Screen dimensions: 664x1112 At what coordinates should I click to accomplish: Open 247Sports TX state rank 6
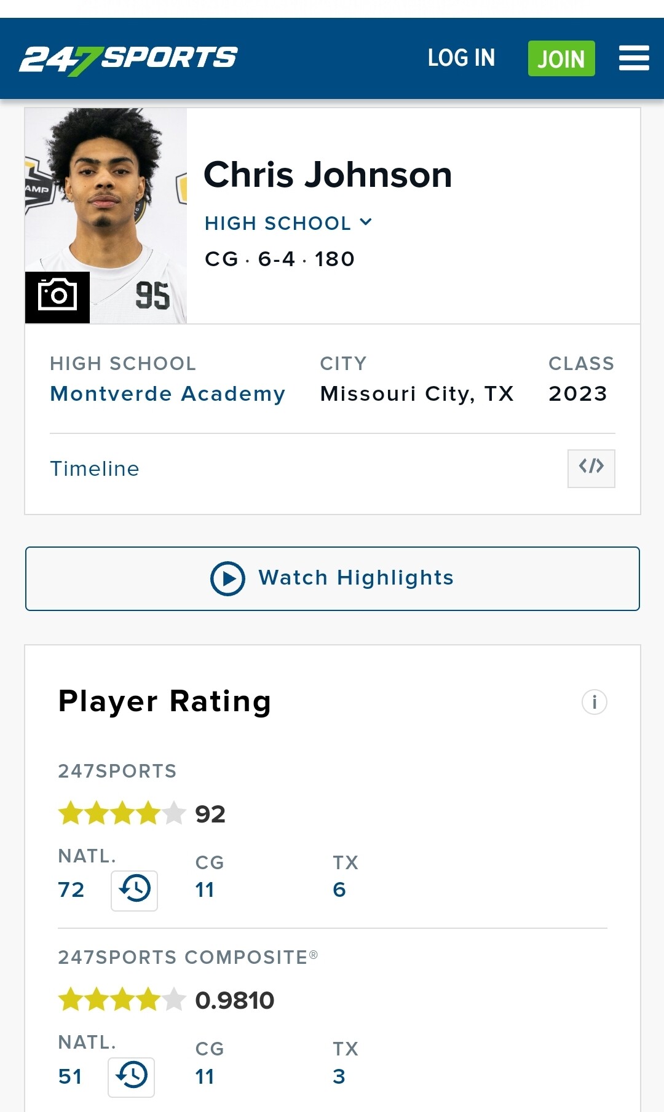pyautogui.click(x=339, y=890)
